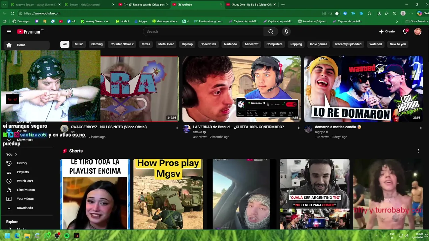The height and width of the screenshot is (241, 429).
Task: Open Downloads in the sidebar
Action: 25,208
